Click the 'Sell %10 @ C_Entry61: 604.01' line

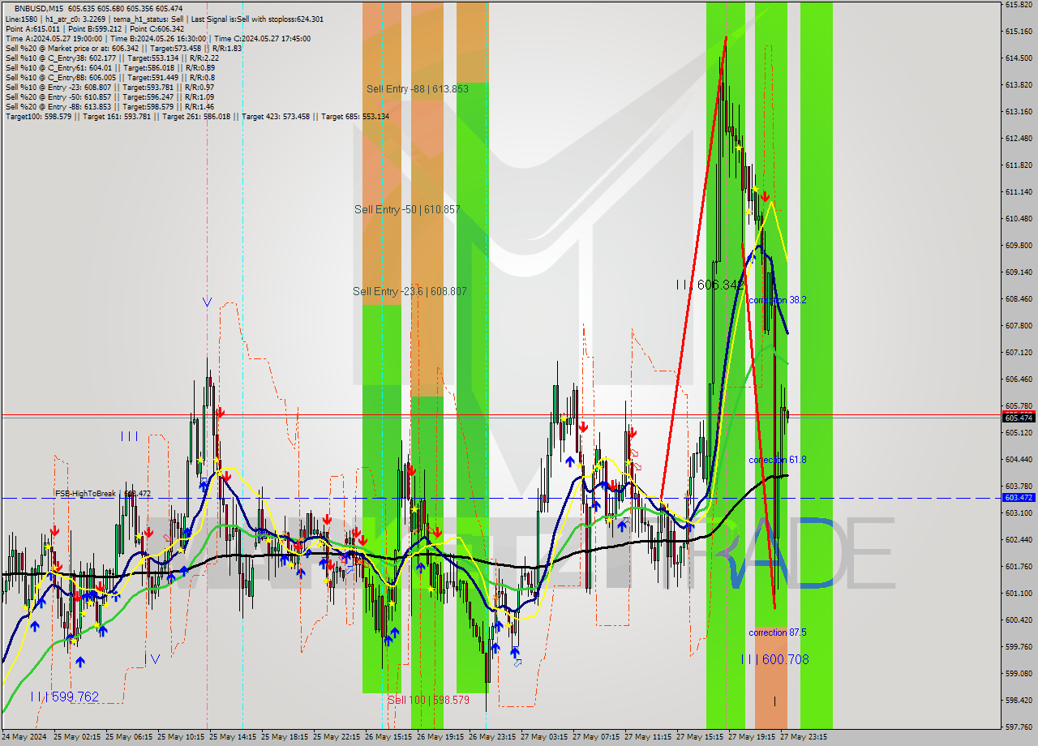110,67
